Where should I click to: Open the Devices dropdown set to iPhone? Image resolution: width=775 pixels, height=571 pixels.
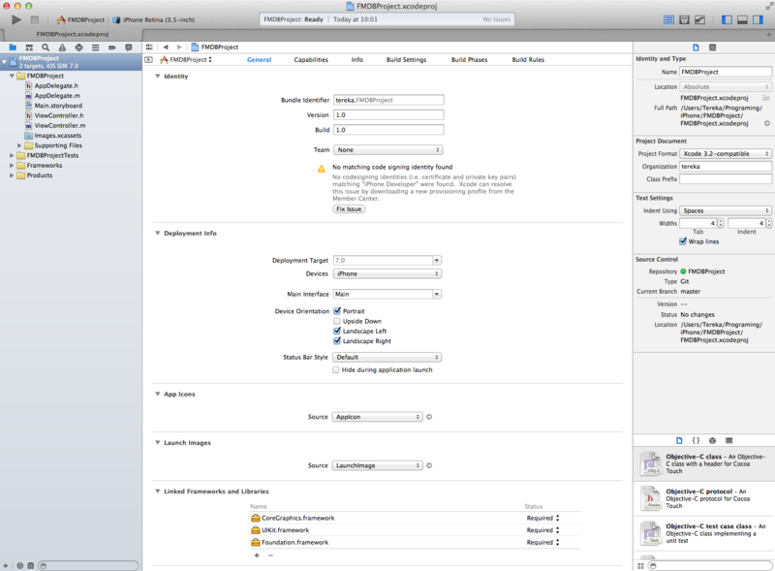pyautogui.click(x=387, y=273)
